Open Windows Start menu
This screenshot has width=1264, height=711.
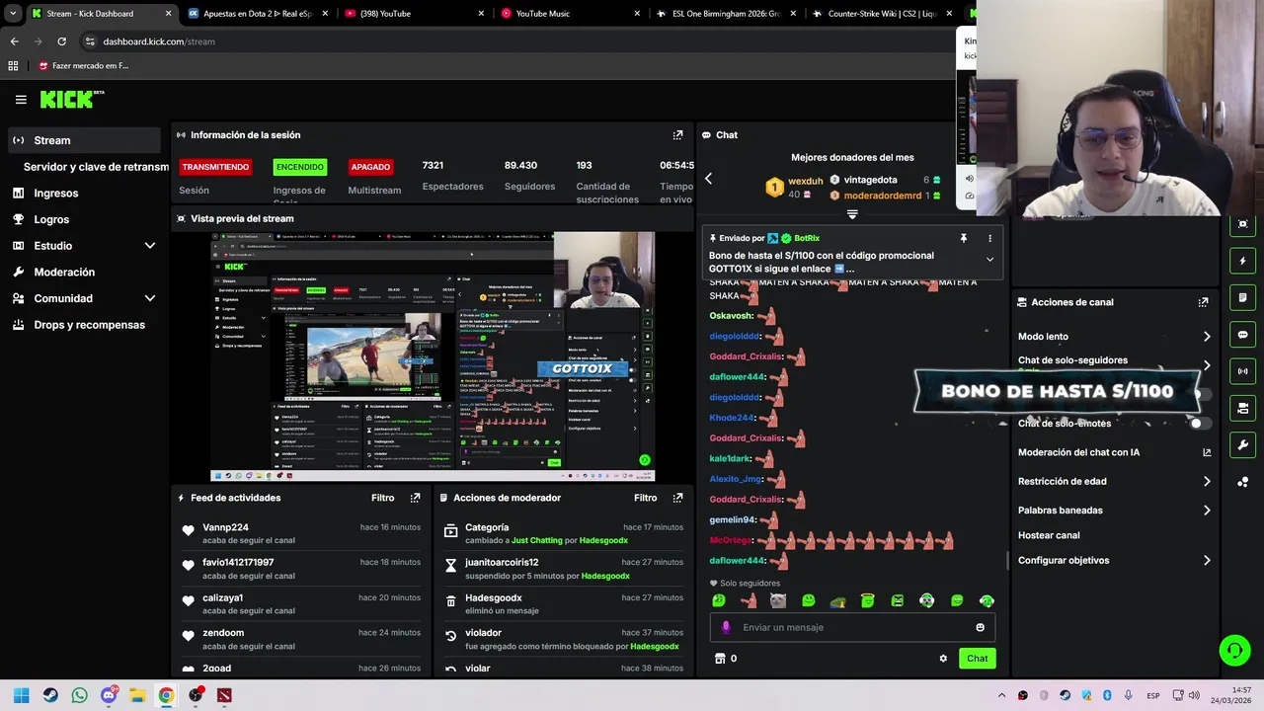(22, 695)
